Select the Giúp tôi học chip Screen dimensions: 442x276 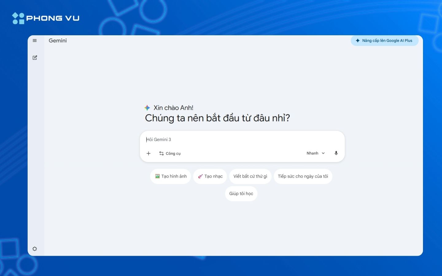pos(241,194)
